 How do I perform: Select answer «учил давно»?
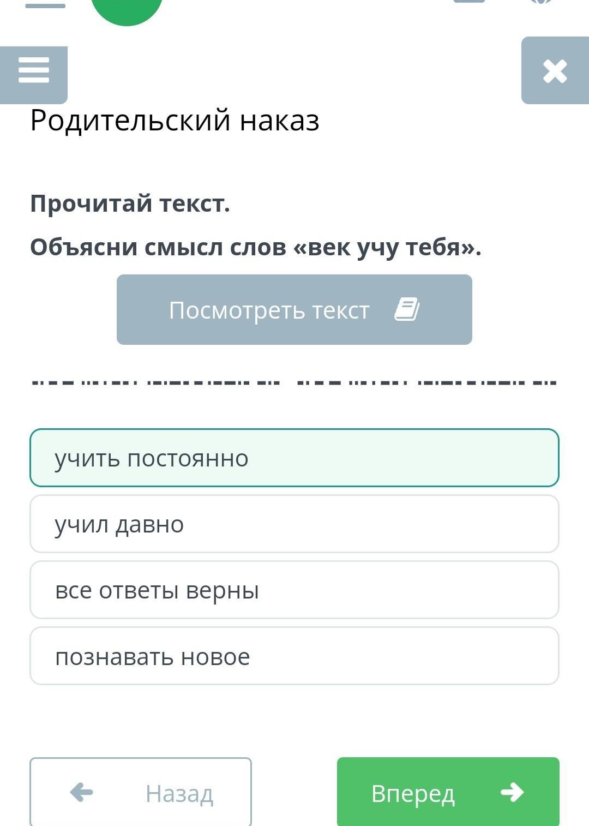tap(294, 524)
